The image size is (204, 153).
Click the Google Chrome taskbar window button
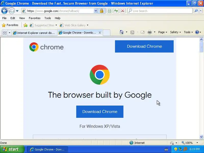(x=47, y=149)
